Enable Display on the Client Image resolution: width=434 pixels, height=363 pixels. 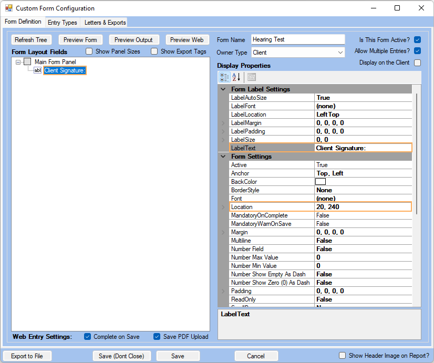(x=417, y=63)
